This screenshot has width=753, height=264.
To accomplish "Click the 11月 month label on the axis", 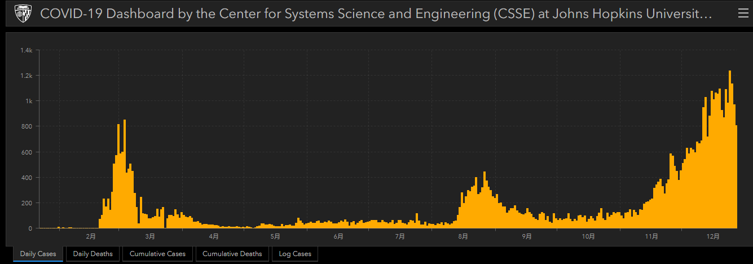I will pos(651,236).
